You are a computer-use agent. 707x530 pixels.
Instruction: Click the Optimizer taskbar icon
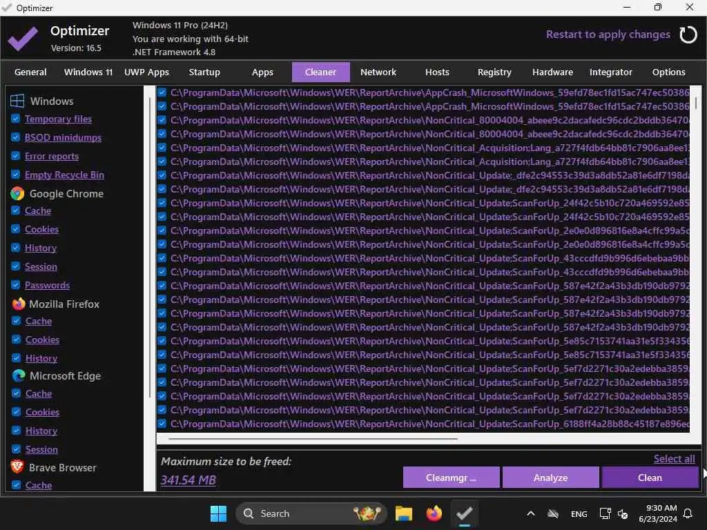(x=464, y=513)
